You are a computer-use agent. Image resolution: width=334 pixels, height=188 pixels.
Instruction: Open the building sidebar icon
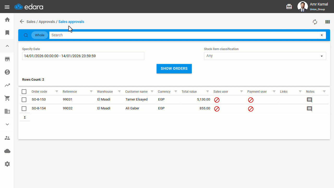[7, 111]
